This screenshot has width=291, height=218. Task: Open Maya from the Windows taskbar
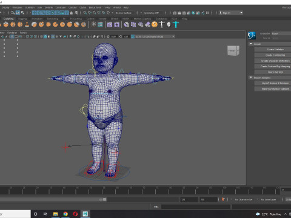(85, 214)
